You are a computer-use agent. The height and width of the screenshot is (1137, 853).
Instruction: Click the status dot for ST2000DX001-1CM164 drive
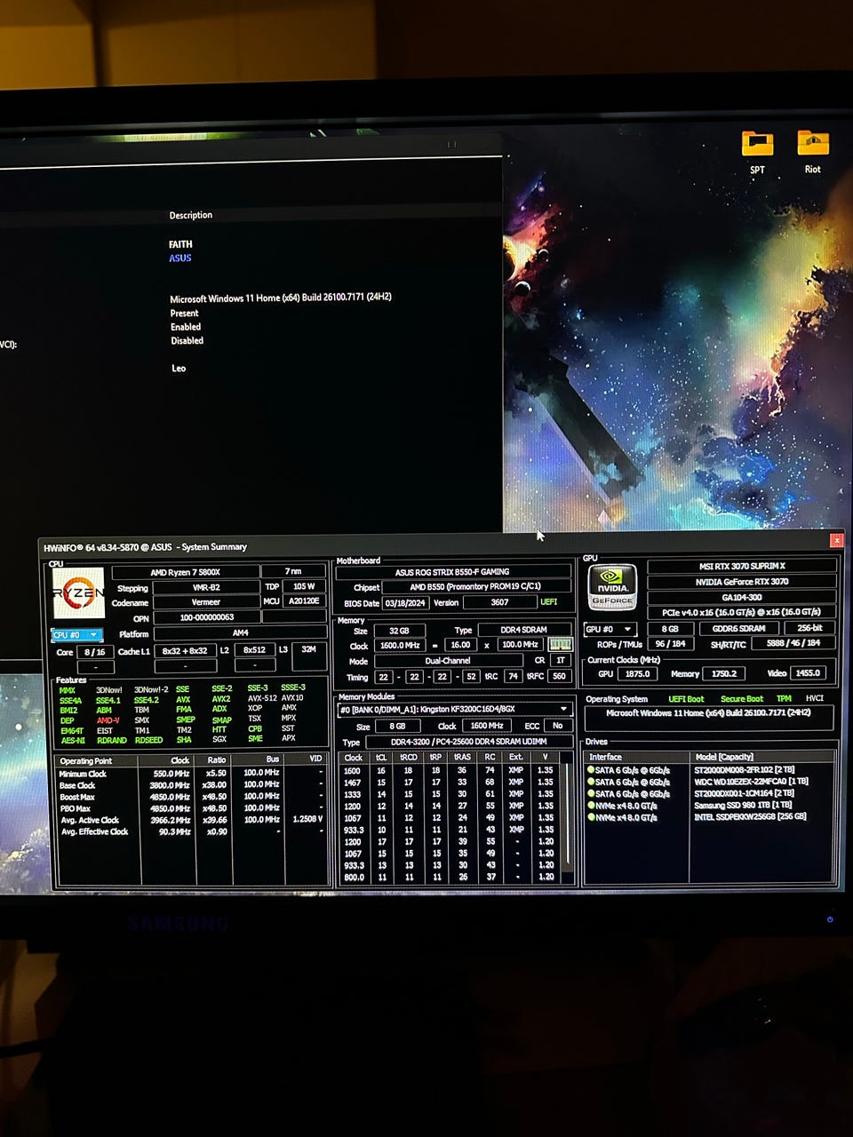coord(591,793)
